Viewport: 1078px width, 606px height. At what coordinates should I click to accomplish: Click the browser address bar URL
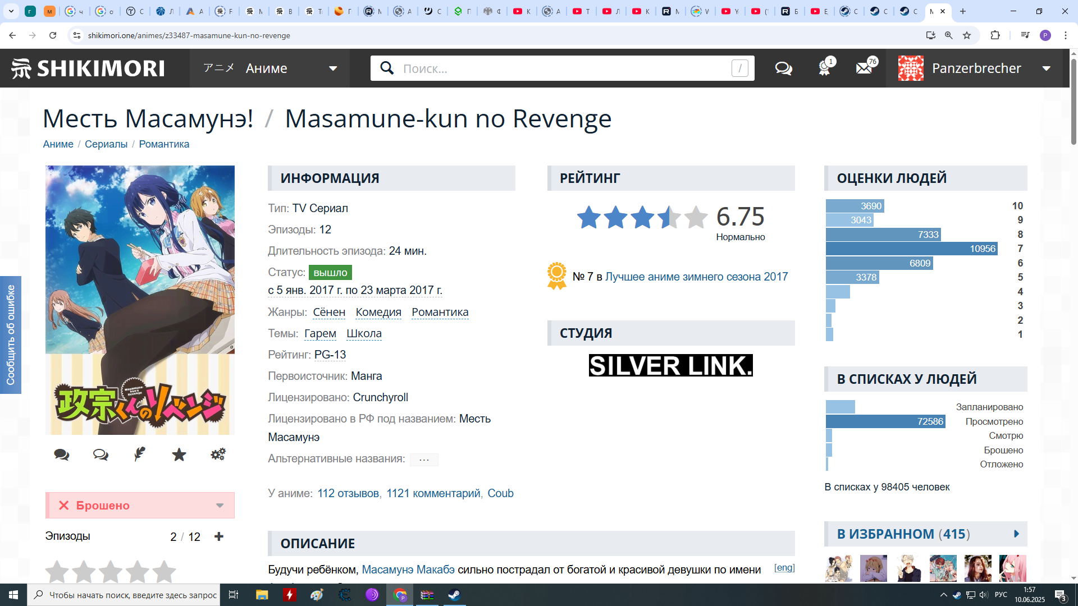[189, 35]
